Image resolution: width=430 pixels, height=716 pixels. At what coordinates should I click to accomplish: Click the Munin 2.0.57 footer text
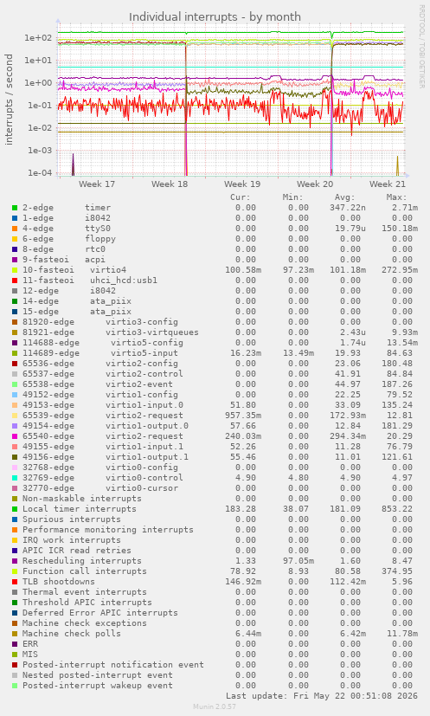(x=215, y=706)
